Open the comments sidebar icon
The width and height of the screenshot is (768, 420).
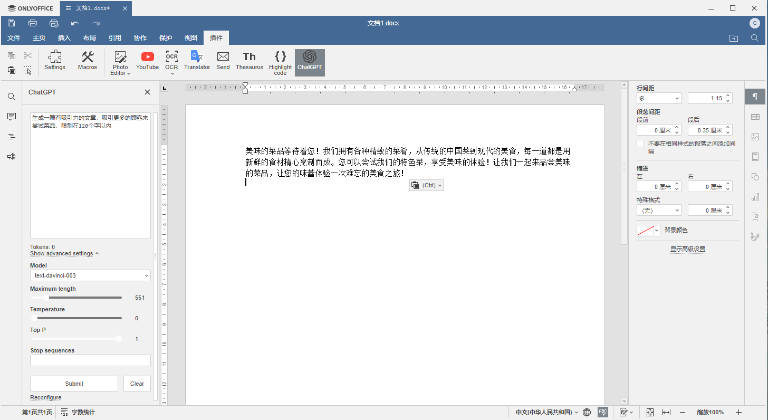(x=11, y=117)
